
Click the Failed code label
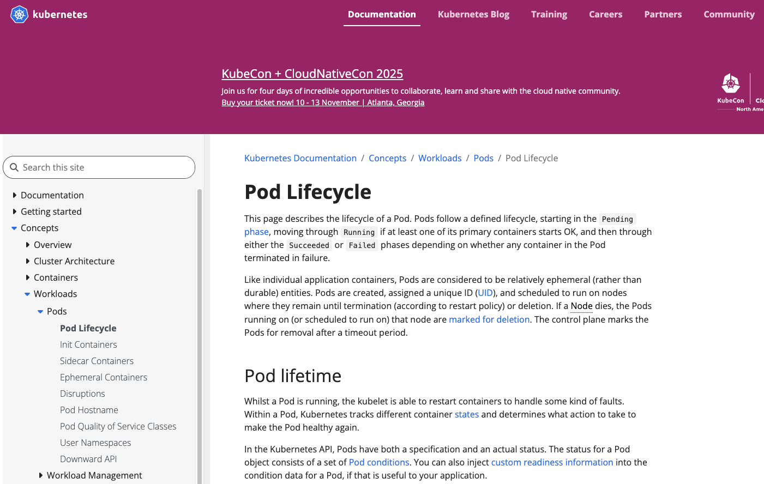[x=362, y=245]
